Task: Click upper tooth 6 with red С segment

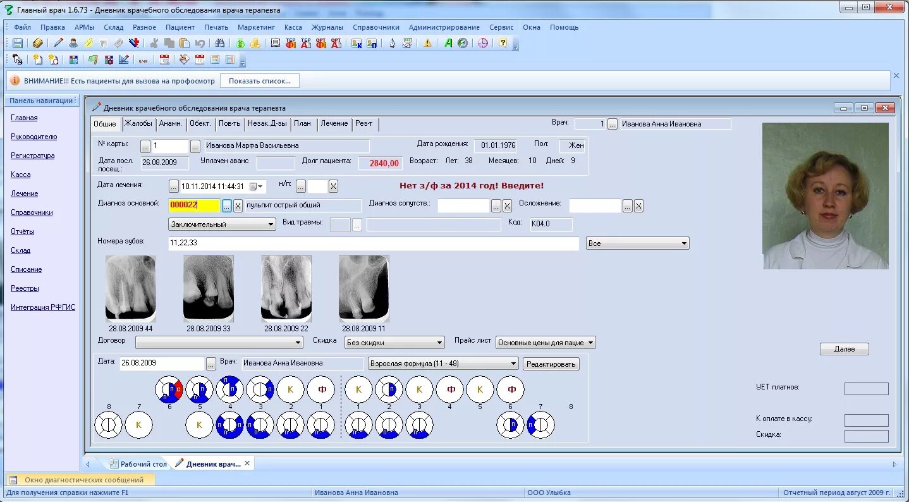Action: [x=169, y=389]
